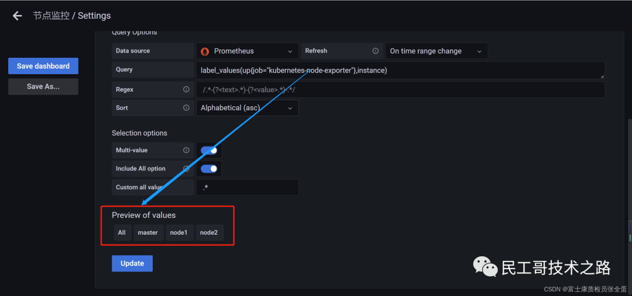The image size is (632, 296).
Task: Click the label_values query text field
Action: pyautogui.click(x=400, y=70)
